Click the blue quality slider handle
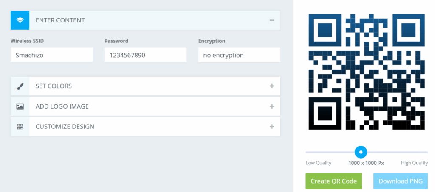 pyautogui.click(x=361, y=152)
